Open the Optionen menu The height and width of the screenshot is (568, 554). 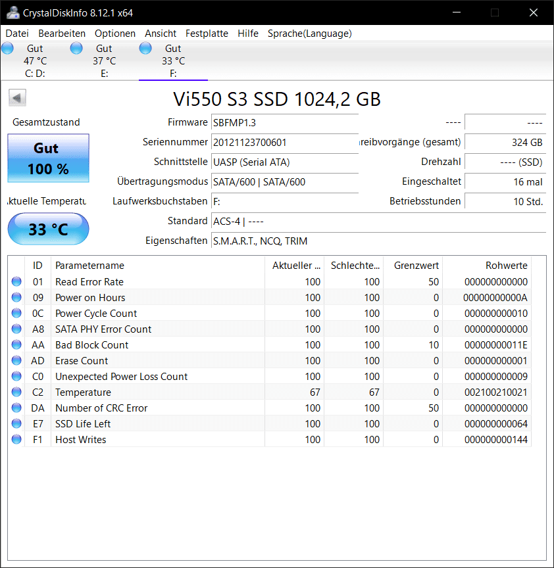tap(115, 34)
